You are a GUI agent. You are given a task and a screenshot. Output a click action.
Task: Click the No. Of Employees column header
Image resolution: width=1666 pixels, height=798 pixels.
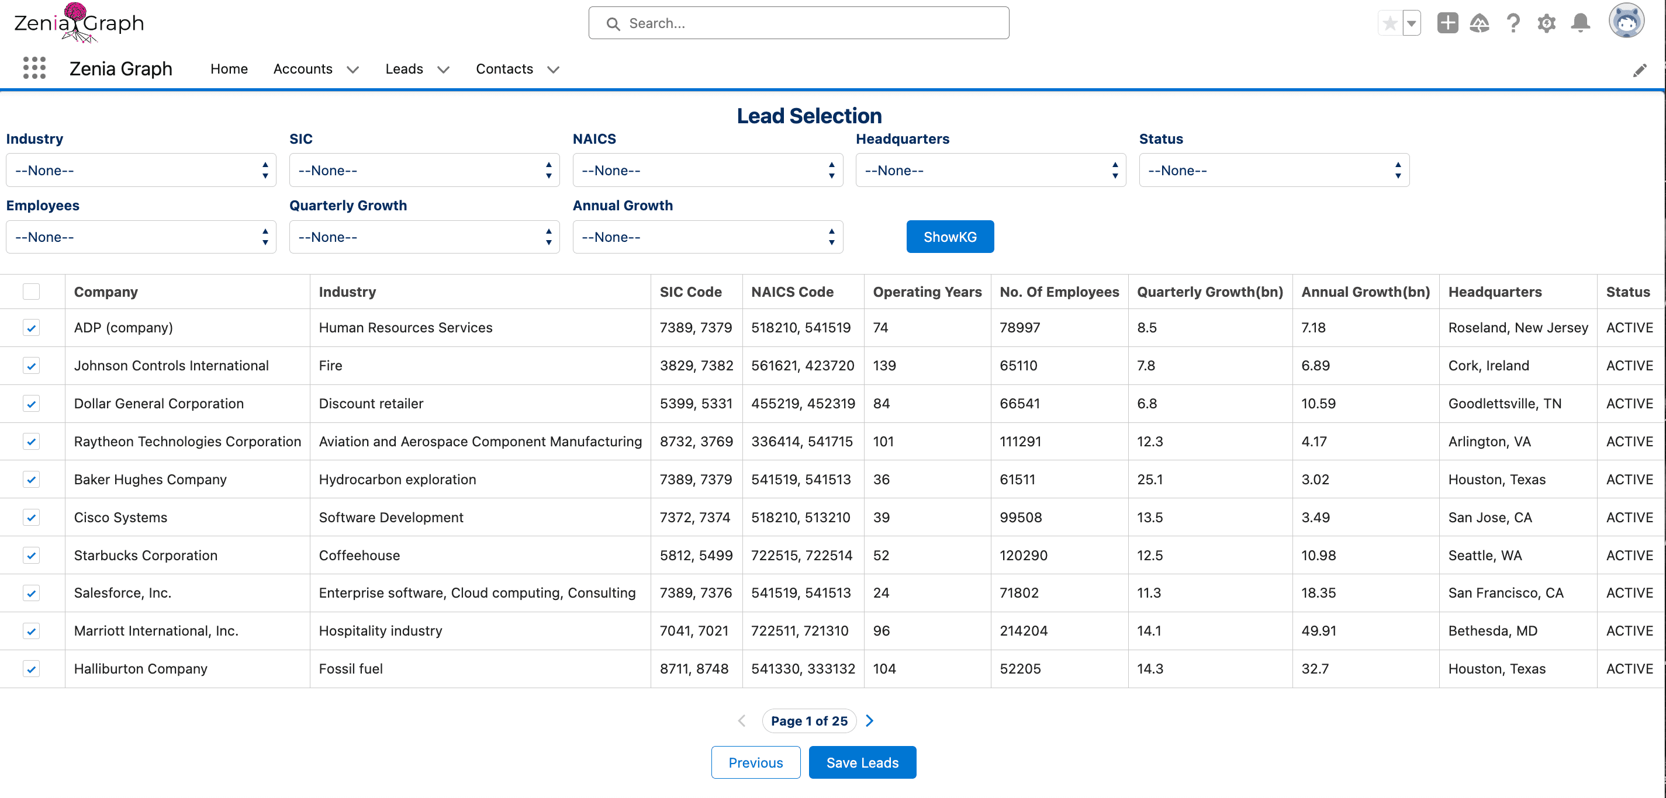pyautogui.click(x=1059, y=292)
